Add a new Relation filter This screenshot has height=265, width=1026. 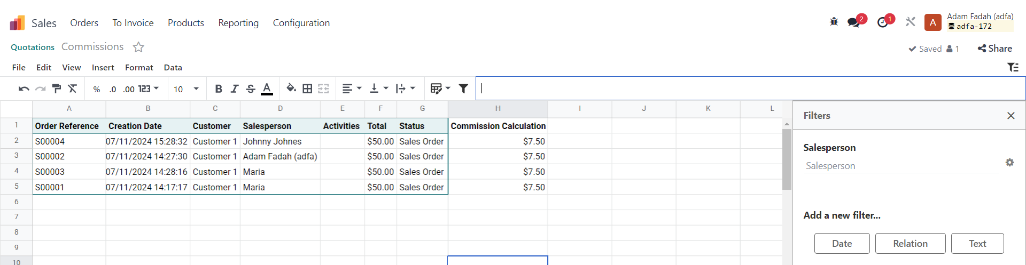[910, 243]
